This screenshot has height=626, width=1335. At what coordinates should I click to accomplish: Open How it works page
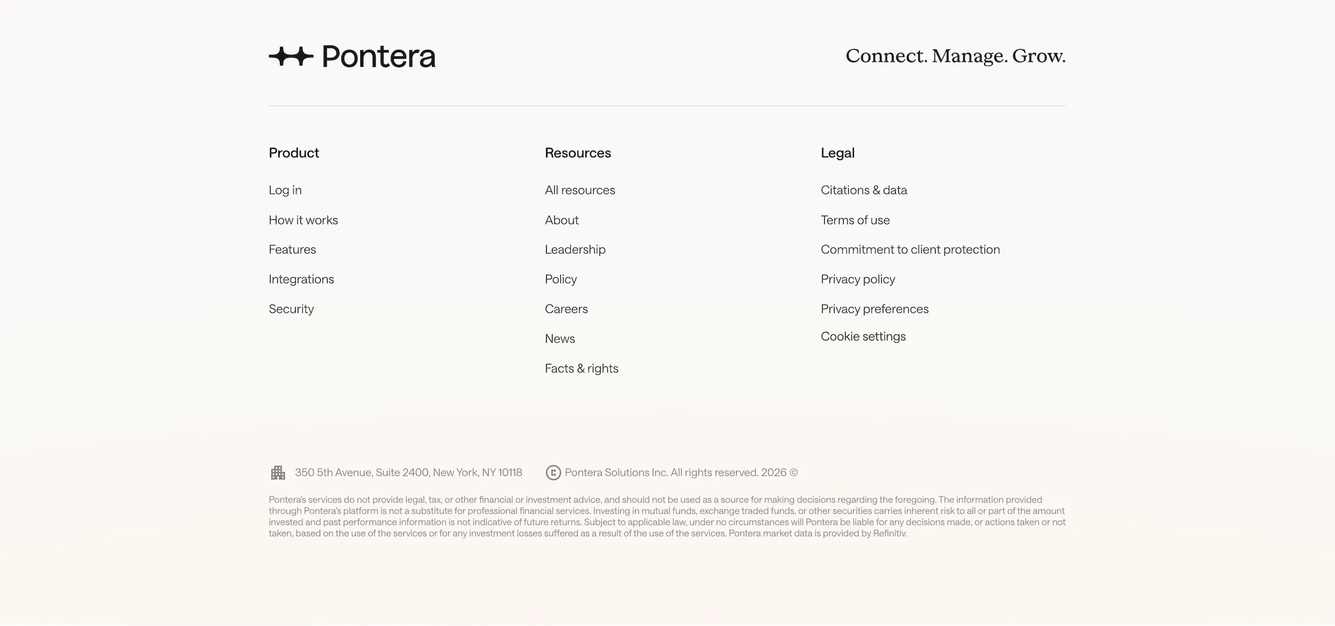click(x=303, y=220)
